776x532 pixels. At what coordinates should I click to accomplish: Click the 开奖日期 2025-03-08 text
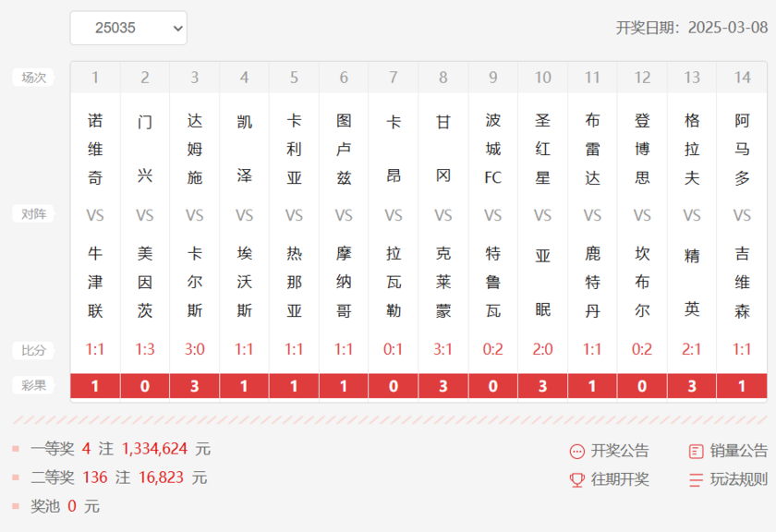pyautogui.click(x=692, y=28)
